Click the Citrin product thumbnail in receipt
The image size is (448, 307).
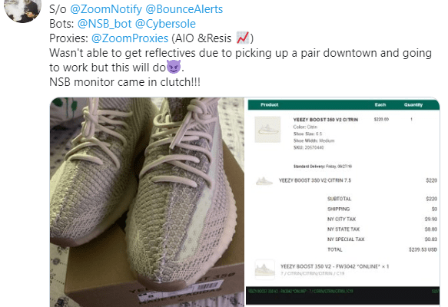tap(267, 130)
